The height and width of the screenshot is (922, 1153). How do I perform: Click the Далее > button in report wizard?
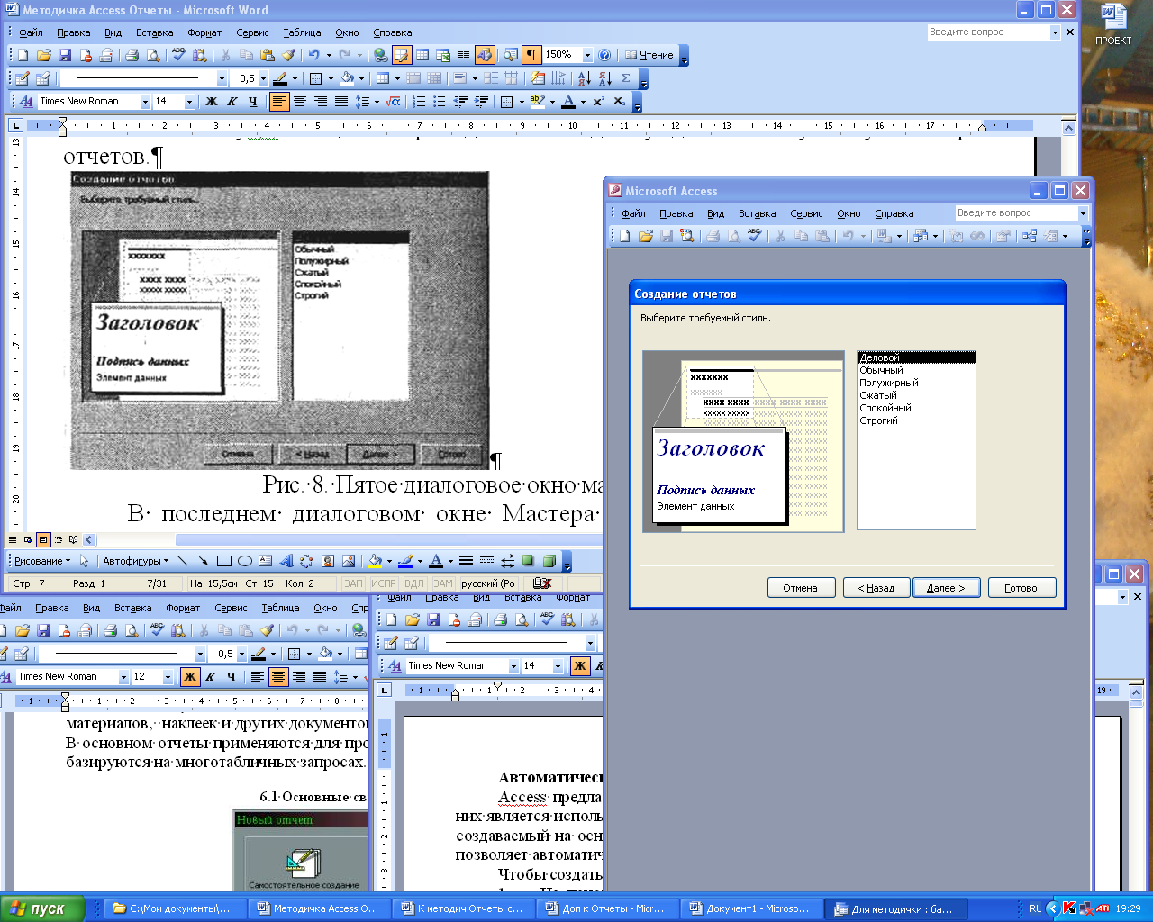tap(946, 588)
